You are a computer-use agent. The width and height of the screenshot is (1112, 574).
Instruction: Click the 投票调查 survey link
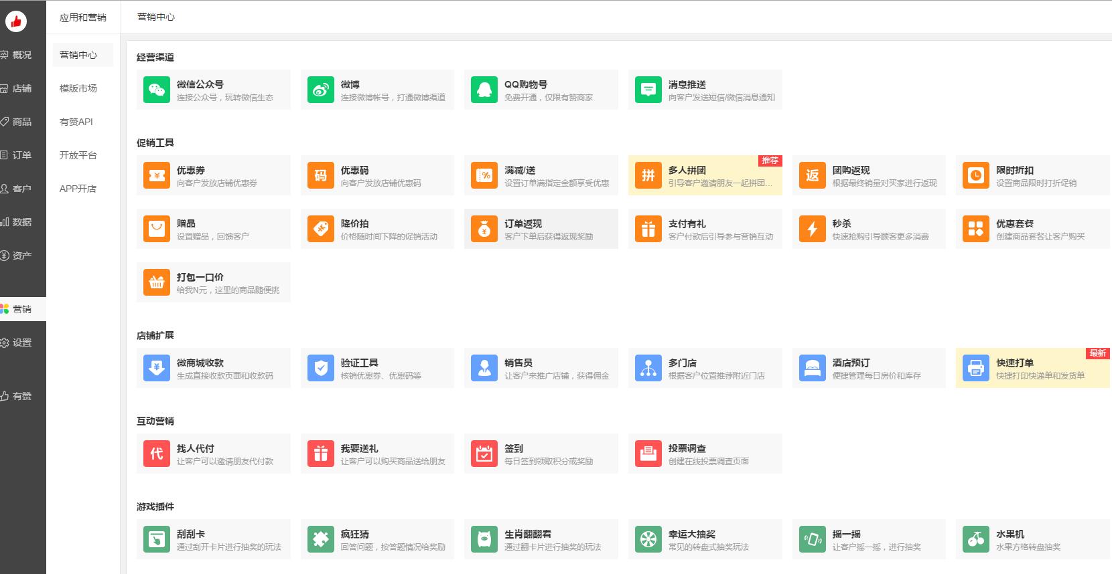(687, 448)
